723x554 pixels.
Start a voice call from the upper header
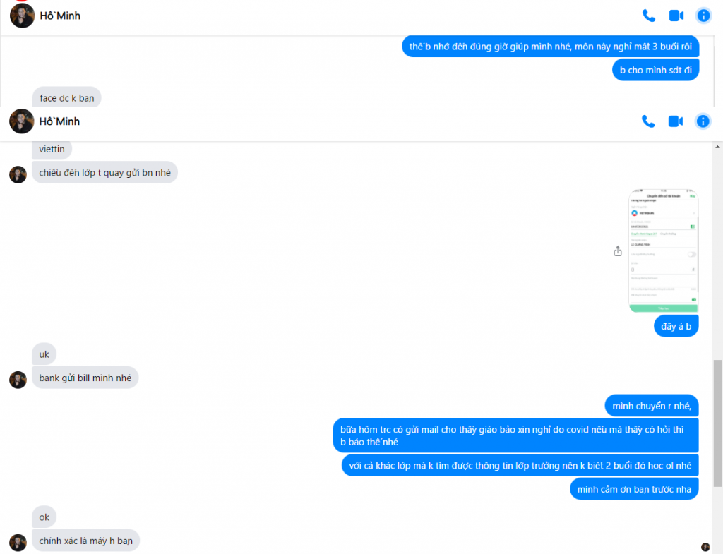point(648,15)
